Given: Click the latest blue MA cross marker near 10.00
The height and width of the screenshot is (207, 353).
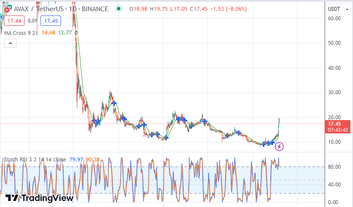Looking at the screenshot, I should pos(273,142).
